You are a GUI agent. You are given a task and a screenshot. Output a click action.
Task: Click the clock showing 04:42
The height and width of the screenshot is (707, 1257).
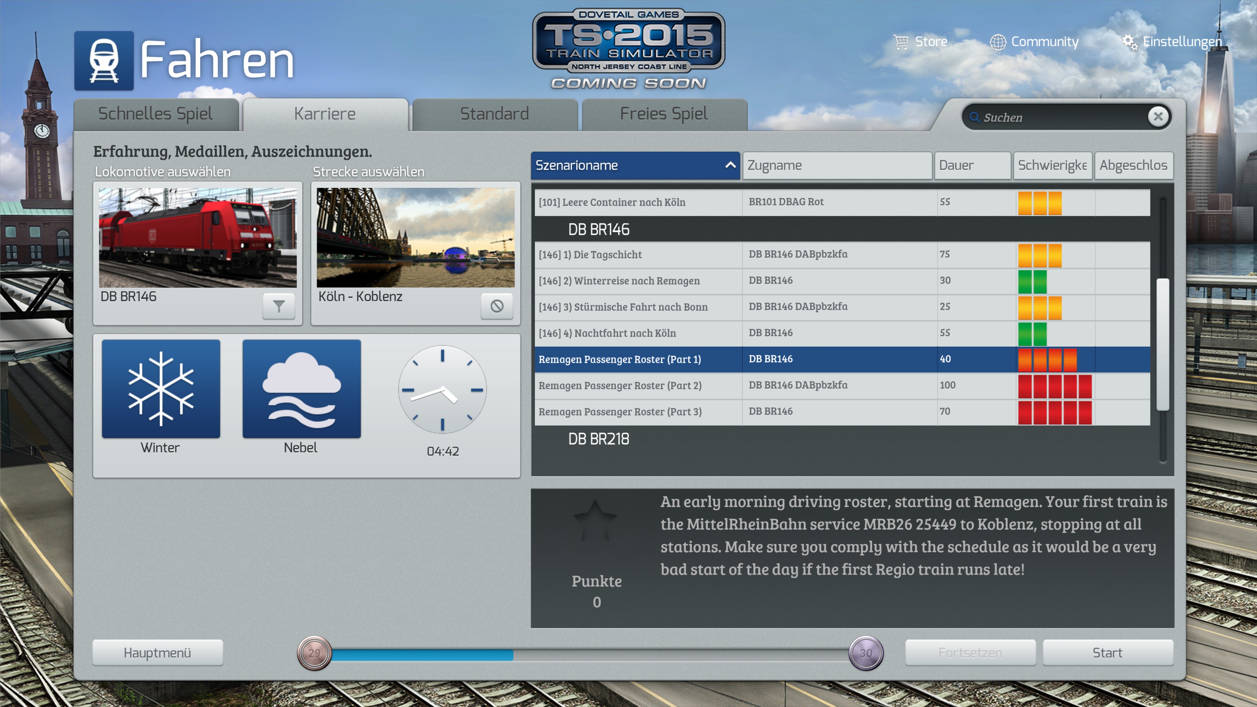(x=442, y=390)
